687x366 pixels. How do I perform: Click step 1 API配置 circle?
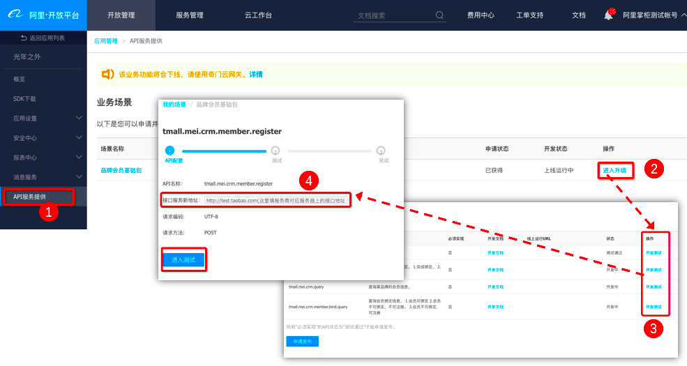[x=169, y=151]
